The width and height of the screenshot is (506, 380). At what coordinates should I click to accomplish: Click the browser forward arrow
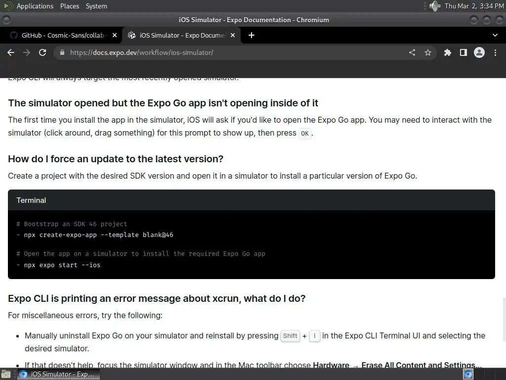pyautogui.click(x=27, y=52)
